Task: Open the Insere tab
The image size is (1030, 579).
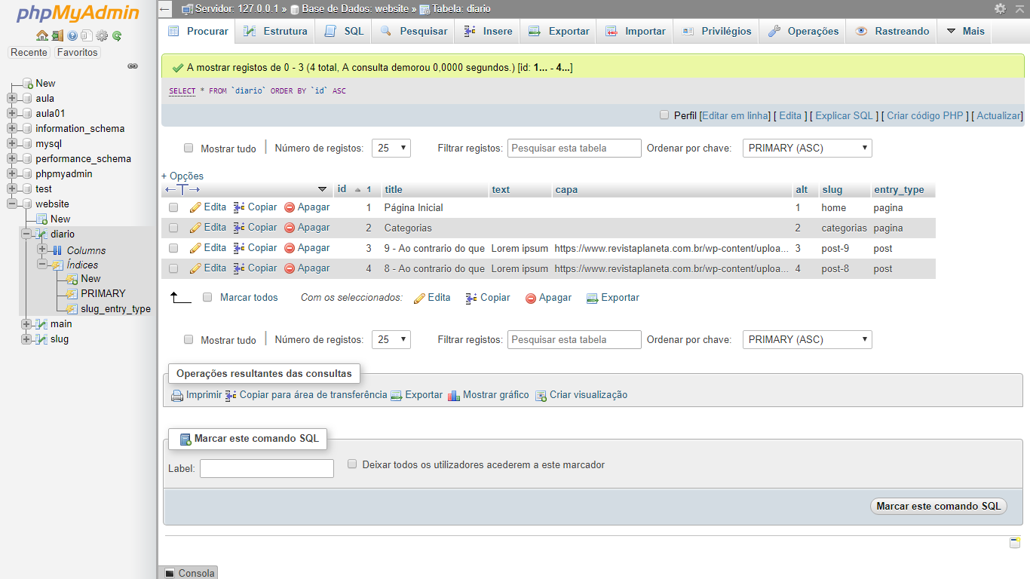Action: coord(489,32)
